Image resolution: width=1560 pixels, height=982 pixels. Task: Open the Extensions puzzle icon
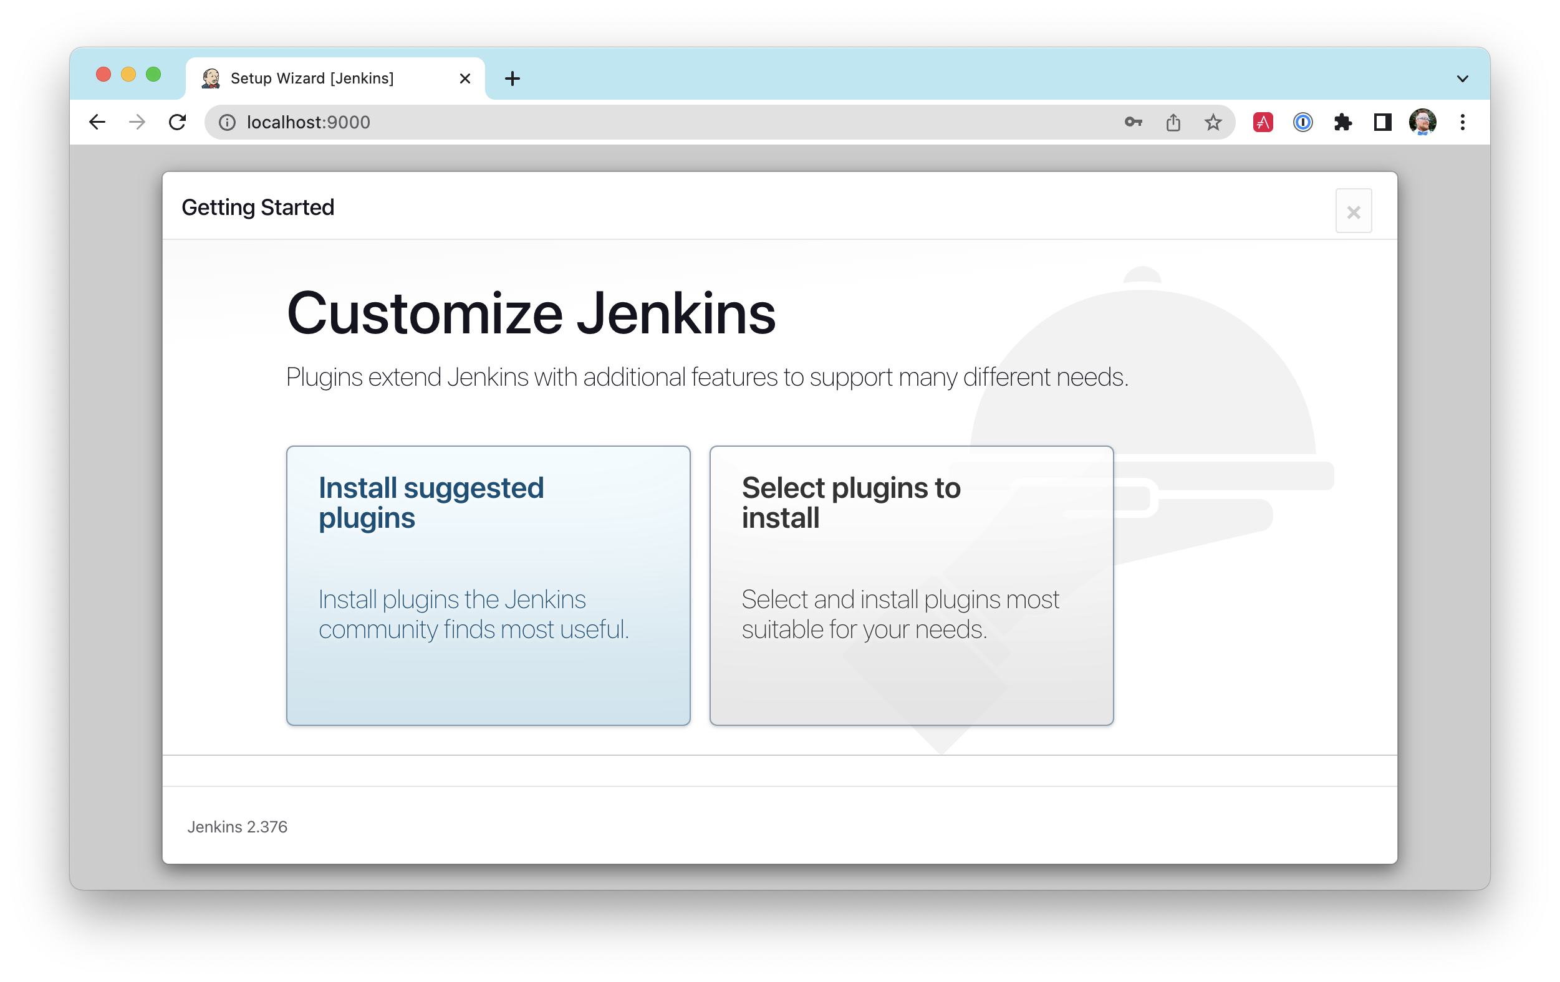pos(1343,122)
